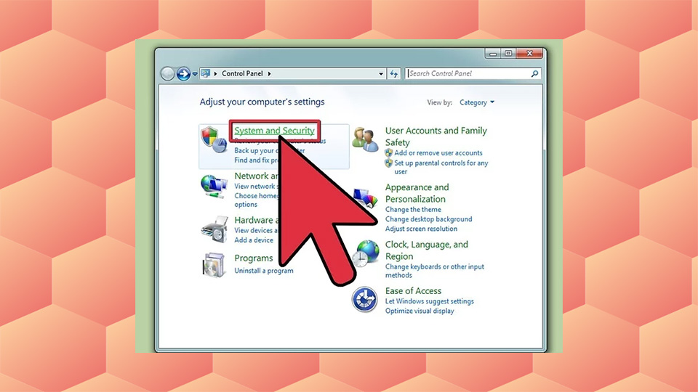The height and width of the screenshot is (392, 698).
Task: Open Add or remove user accounts
Action: click(438, 153)
